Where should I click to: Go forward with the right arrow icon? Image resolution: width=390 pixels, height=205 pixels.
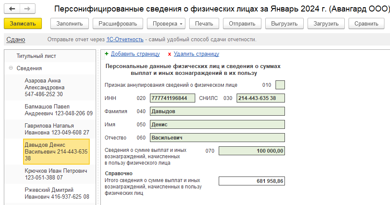[27, 9]
